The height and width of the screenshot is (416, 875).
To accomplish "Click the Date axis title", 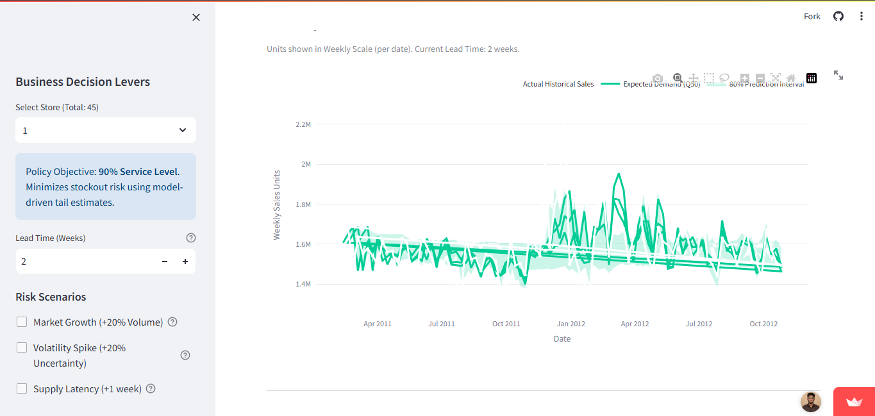I will [x=562, y=338].
